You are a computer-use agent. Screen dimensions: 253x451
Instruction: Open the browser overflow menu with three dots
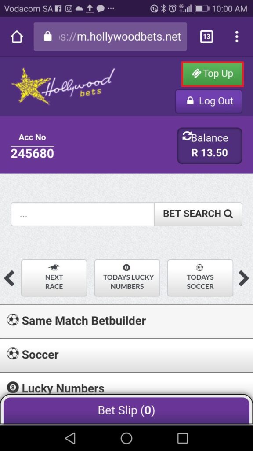237,37
